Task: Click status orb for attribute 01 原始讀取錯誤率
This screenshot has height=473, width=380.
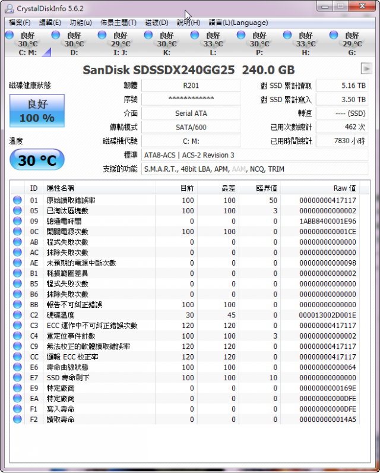Action: pyautogui.click(x=17, y=200)
